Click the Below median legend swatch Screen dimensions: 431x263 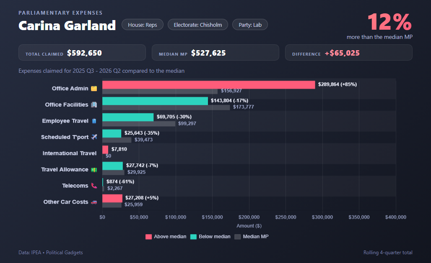[x=194, y=237]
